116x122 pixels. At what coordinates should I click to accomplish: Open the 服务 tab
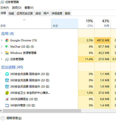67,13
